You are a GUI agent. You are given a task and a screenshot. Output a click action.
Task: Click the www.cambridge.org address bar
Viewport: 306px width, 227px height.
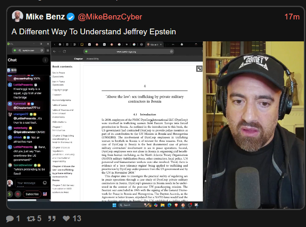[129, 51]
